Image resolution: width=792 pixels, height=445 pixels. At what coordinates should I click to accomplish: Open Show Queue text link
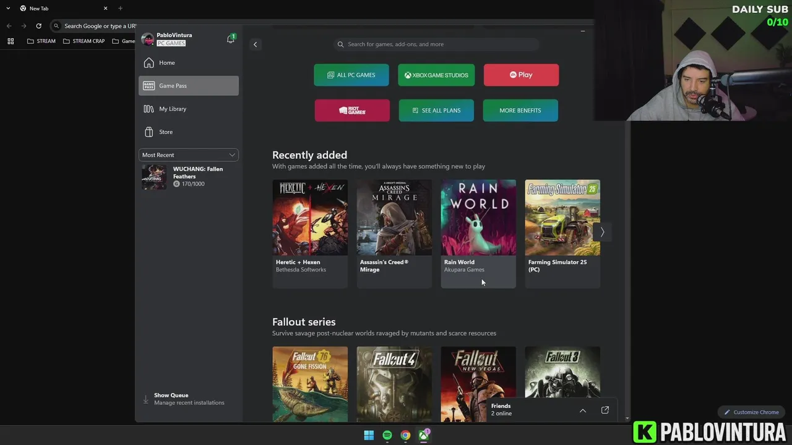coord(171,396)
